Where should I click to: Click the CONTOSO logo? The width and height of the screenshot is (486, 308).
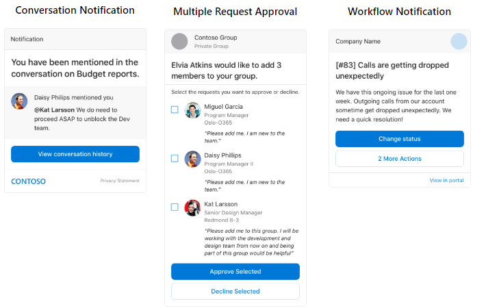coord(29,181)
